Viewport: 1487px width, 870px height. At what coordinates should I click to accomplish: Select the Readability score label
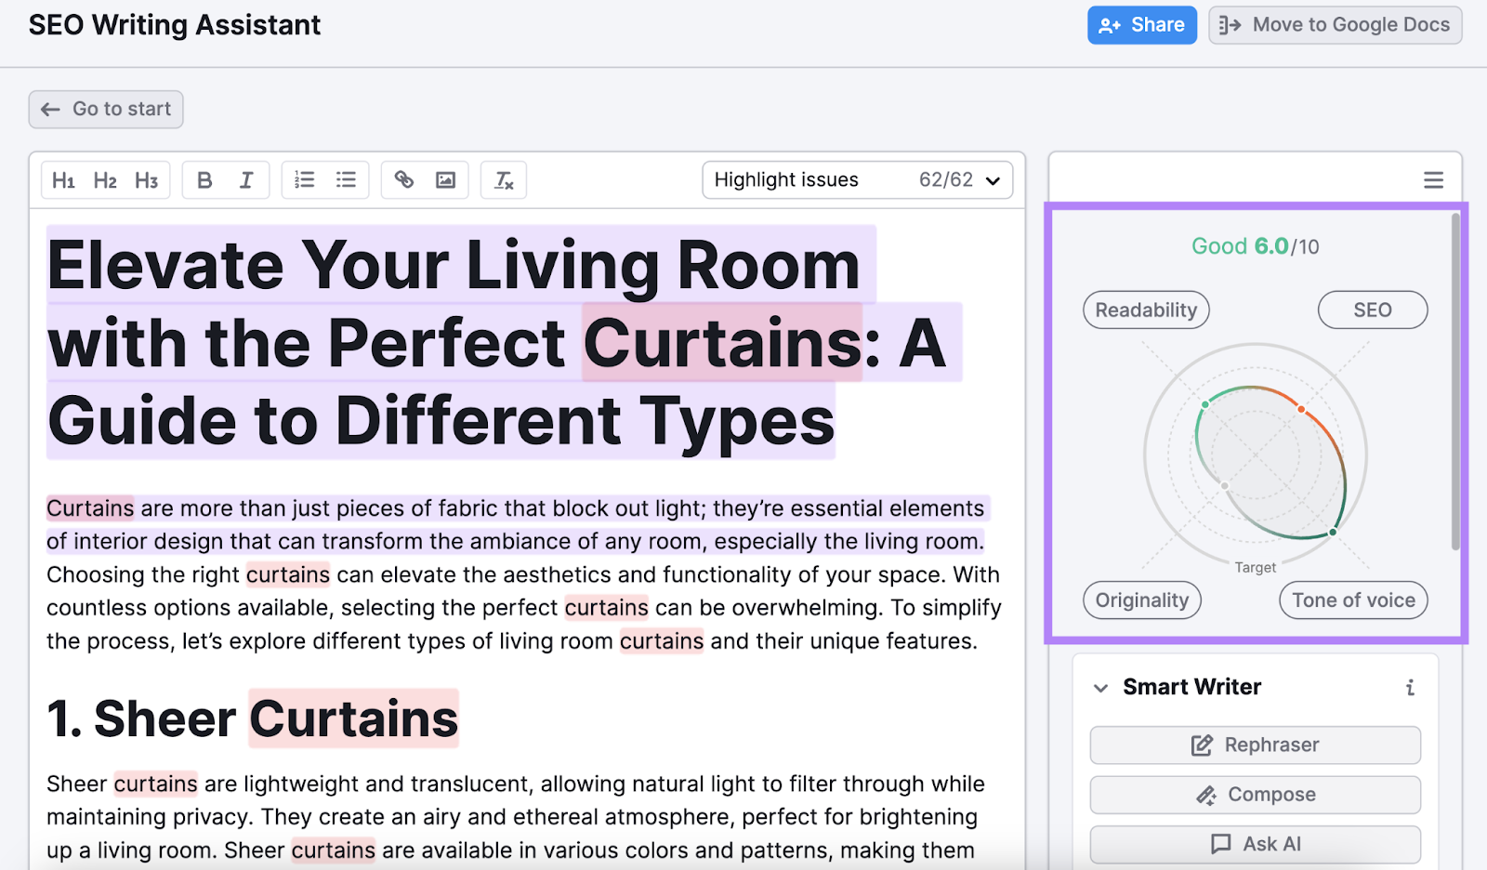click(1146, 310)
